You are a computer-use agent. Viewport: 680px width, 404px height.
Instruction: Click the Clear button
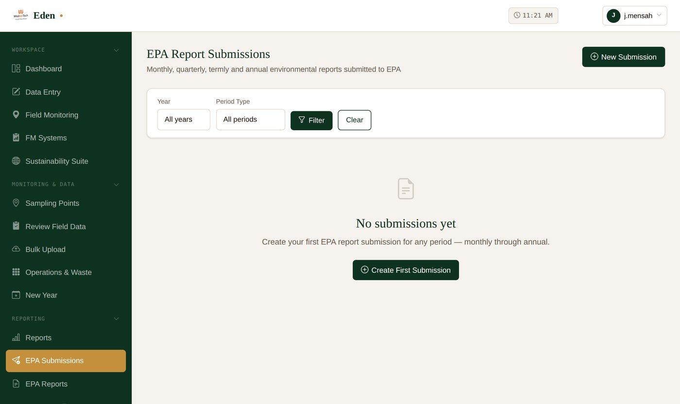[x=355, y=120]
